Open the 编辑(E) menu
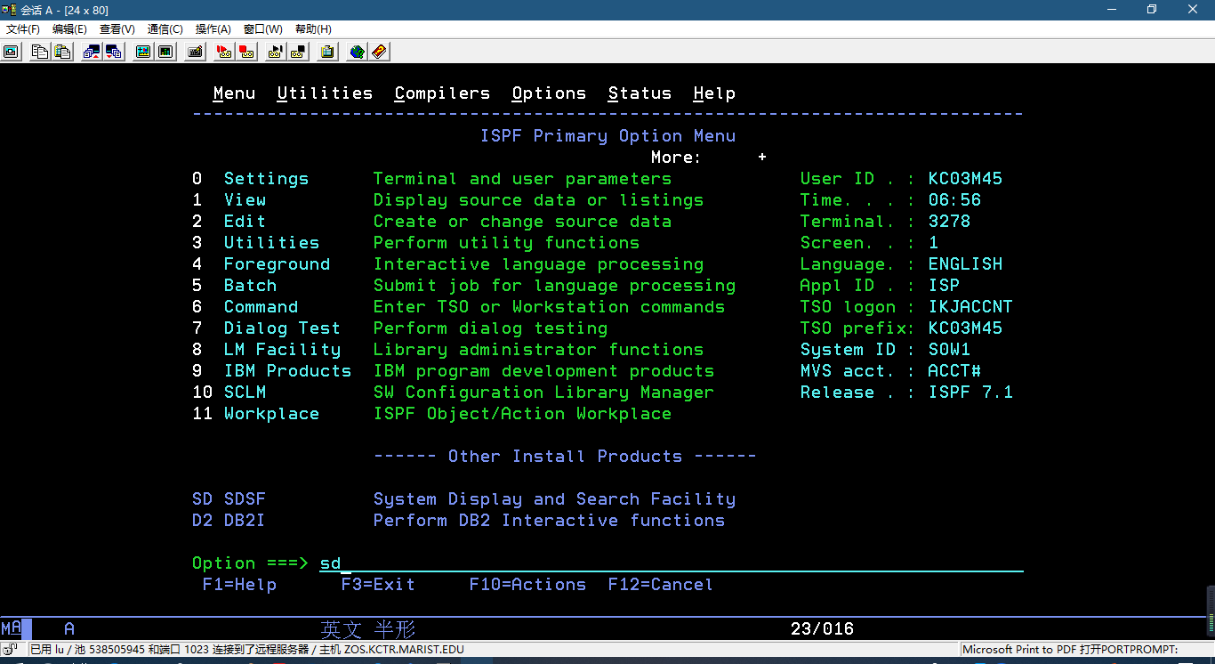The height and width of the screenshot is (664, 1215). coord(69,29)
